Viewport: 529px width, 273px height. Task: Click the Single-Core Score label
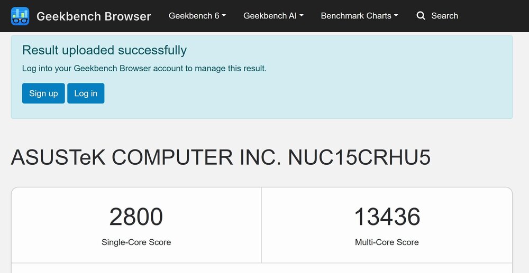coord(136,242)
